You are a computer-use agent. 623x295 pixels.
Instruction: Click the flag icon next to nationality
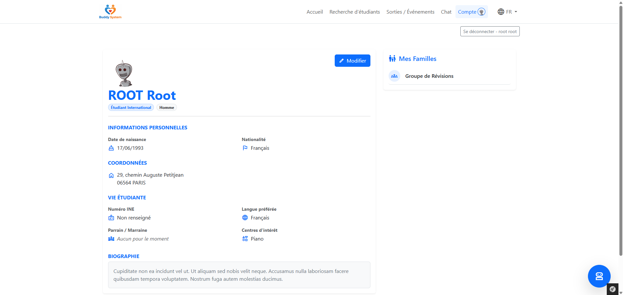(x=245, y=148)
